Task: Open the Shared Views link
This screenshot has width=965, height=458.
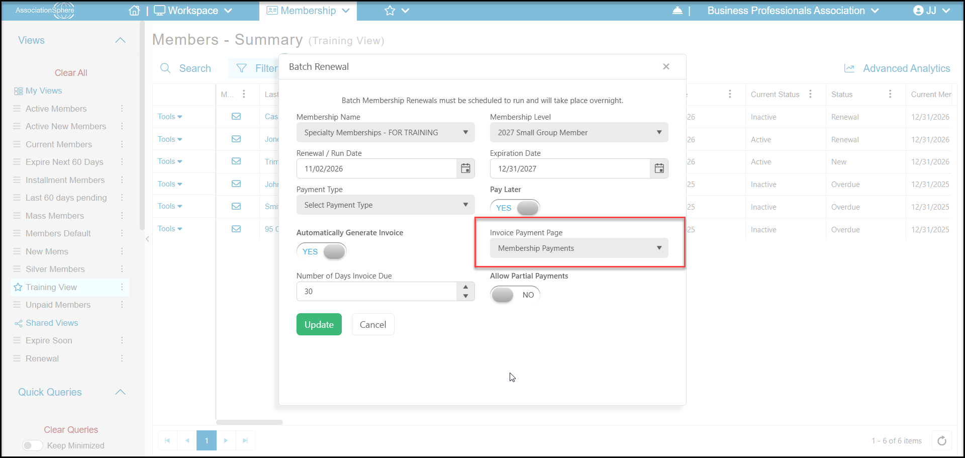Action: coord(52,323)
